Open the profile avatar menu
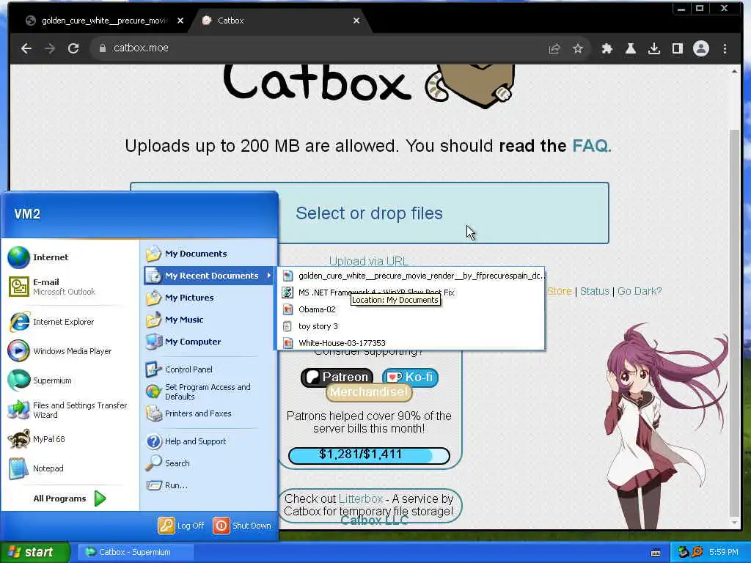 (701, 48)
